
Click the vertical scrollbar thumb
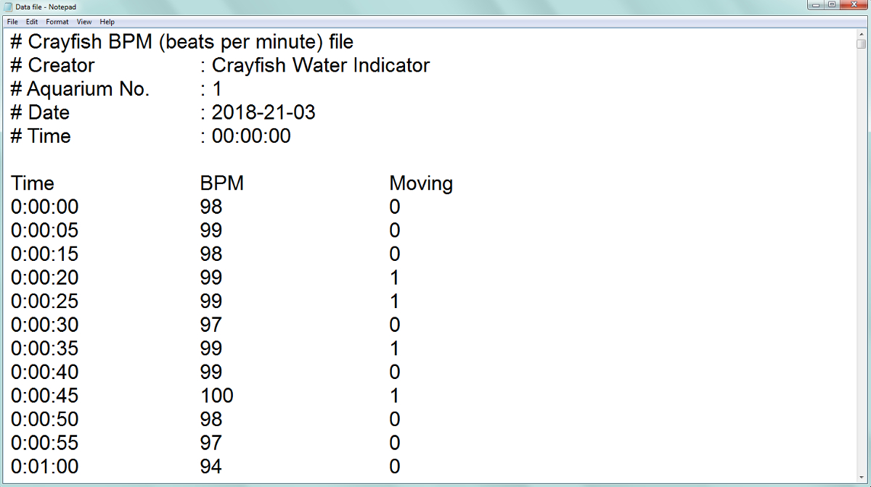point(861,43)
